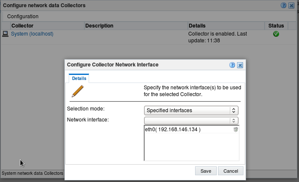Select the Configuration section header

tap(23, 17)
